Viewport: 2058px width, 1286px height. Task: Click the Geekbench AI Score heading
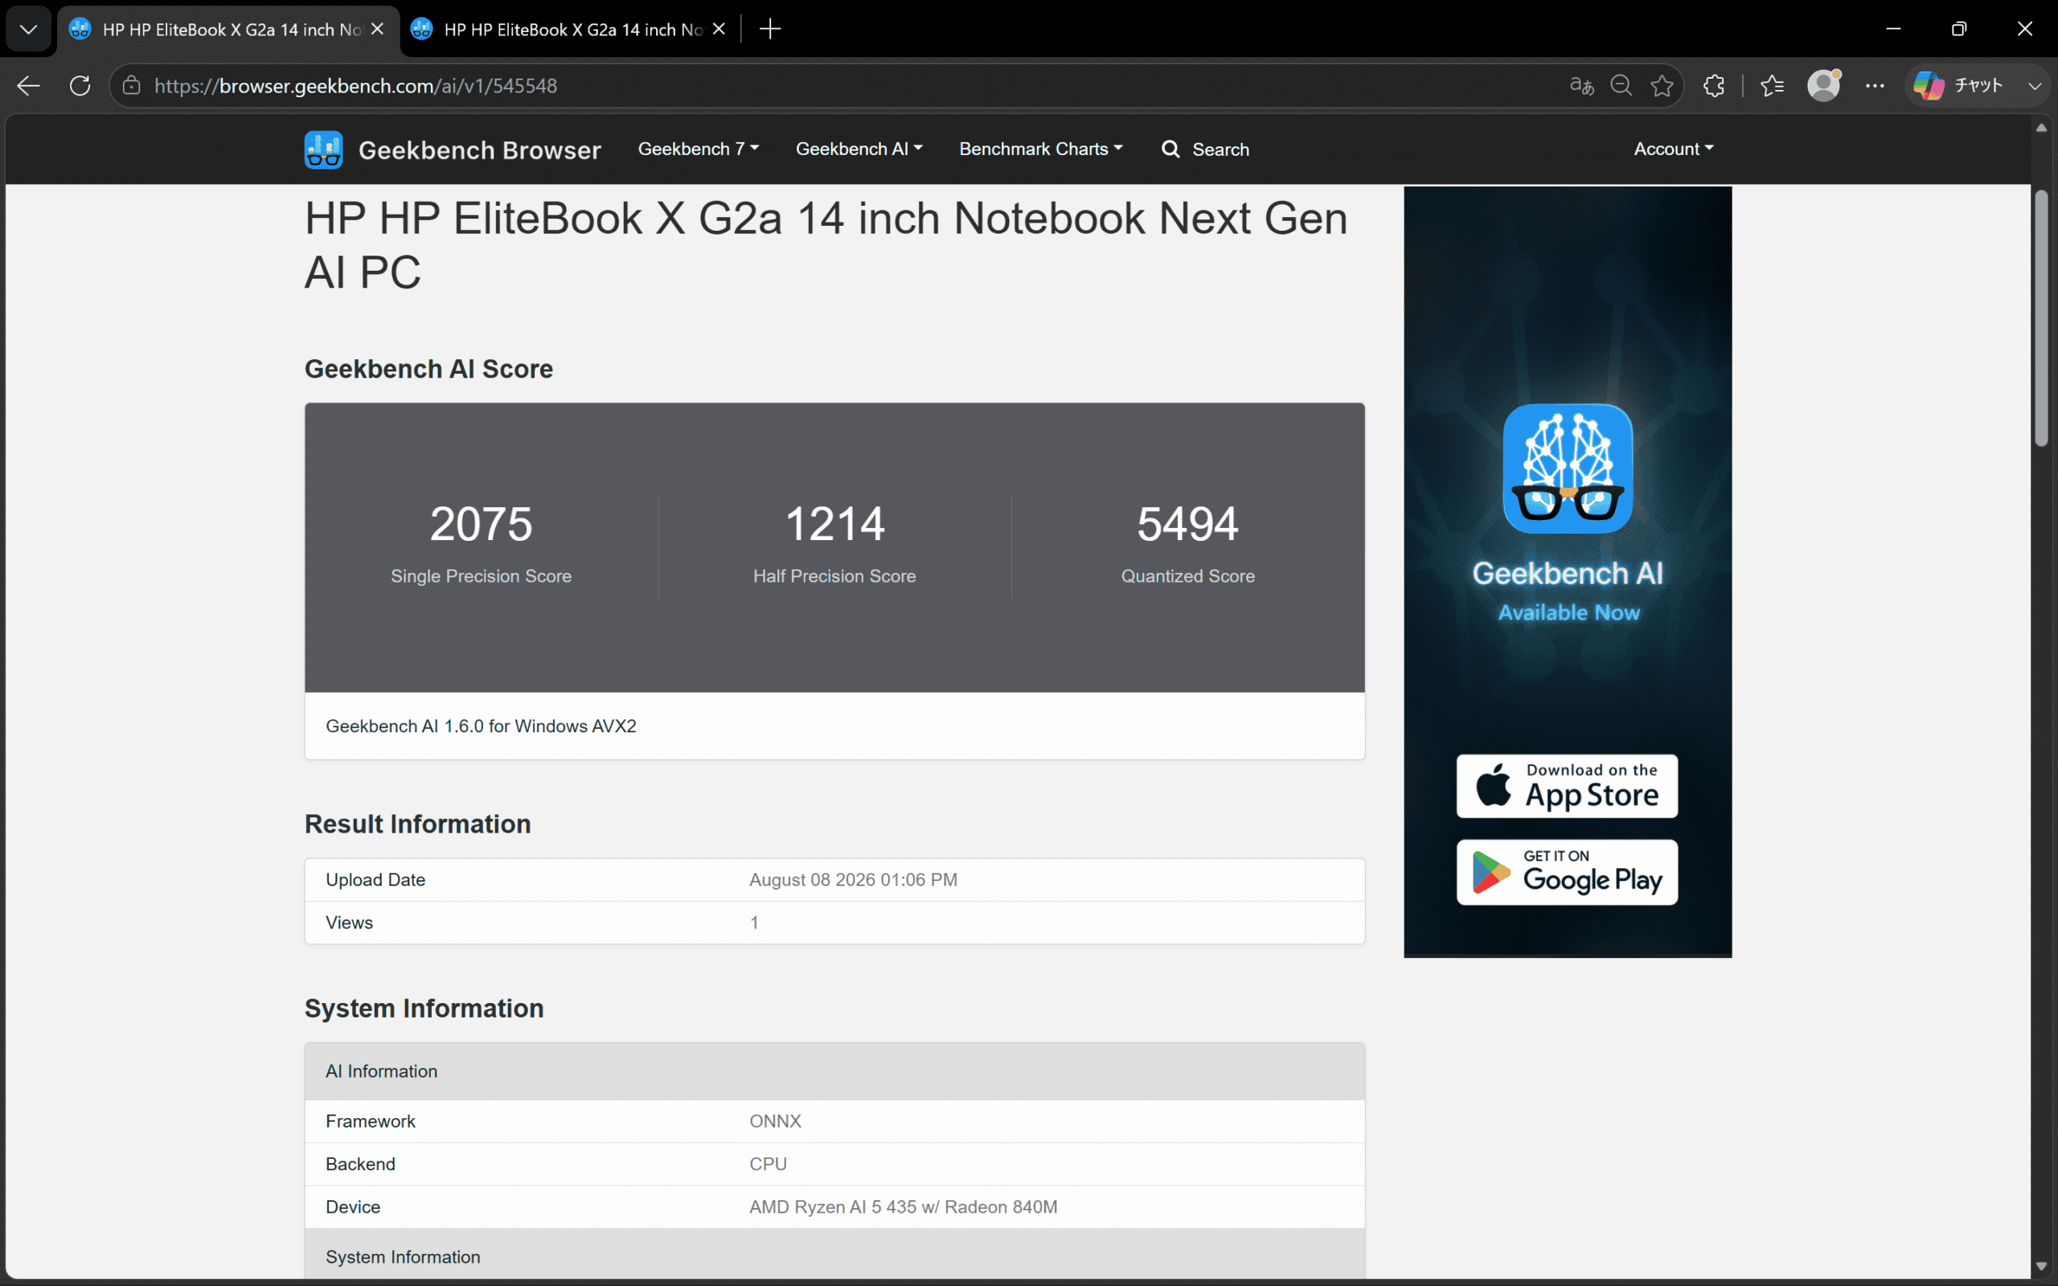[428, 369]
